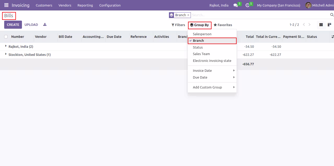Click the download export icon
This screenshot has height=166, width=334.
tap(45, 25)
